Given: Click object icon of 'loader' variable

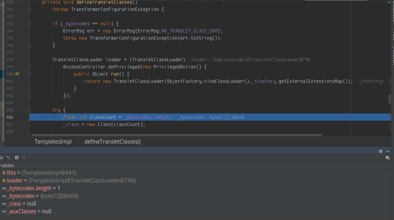Looking at the screenshot, I should click(x=4, y=181).
